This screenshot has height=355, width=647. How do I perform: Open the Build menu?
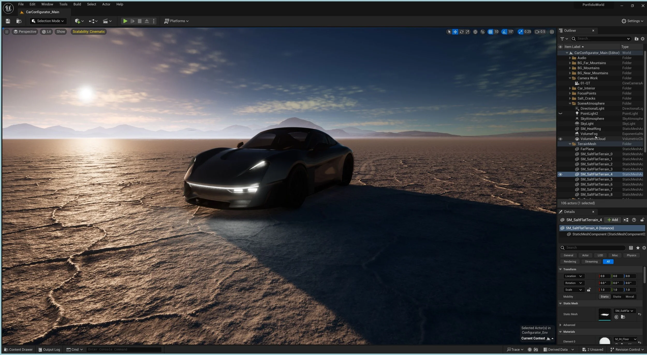click(77, 4)
